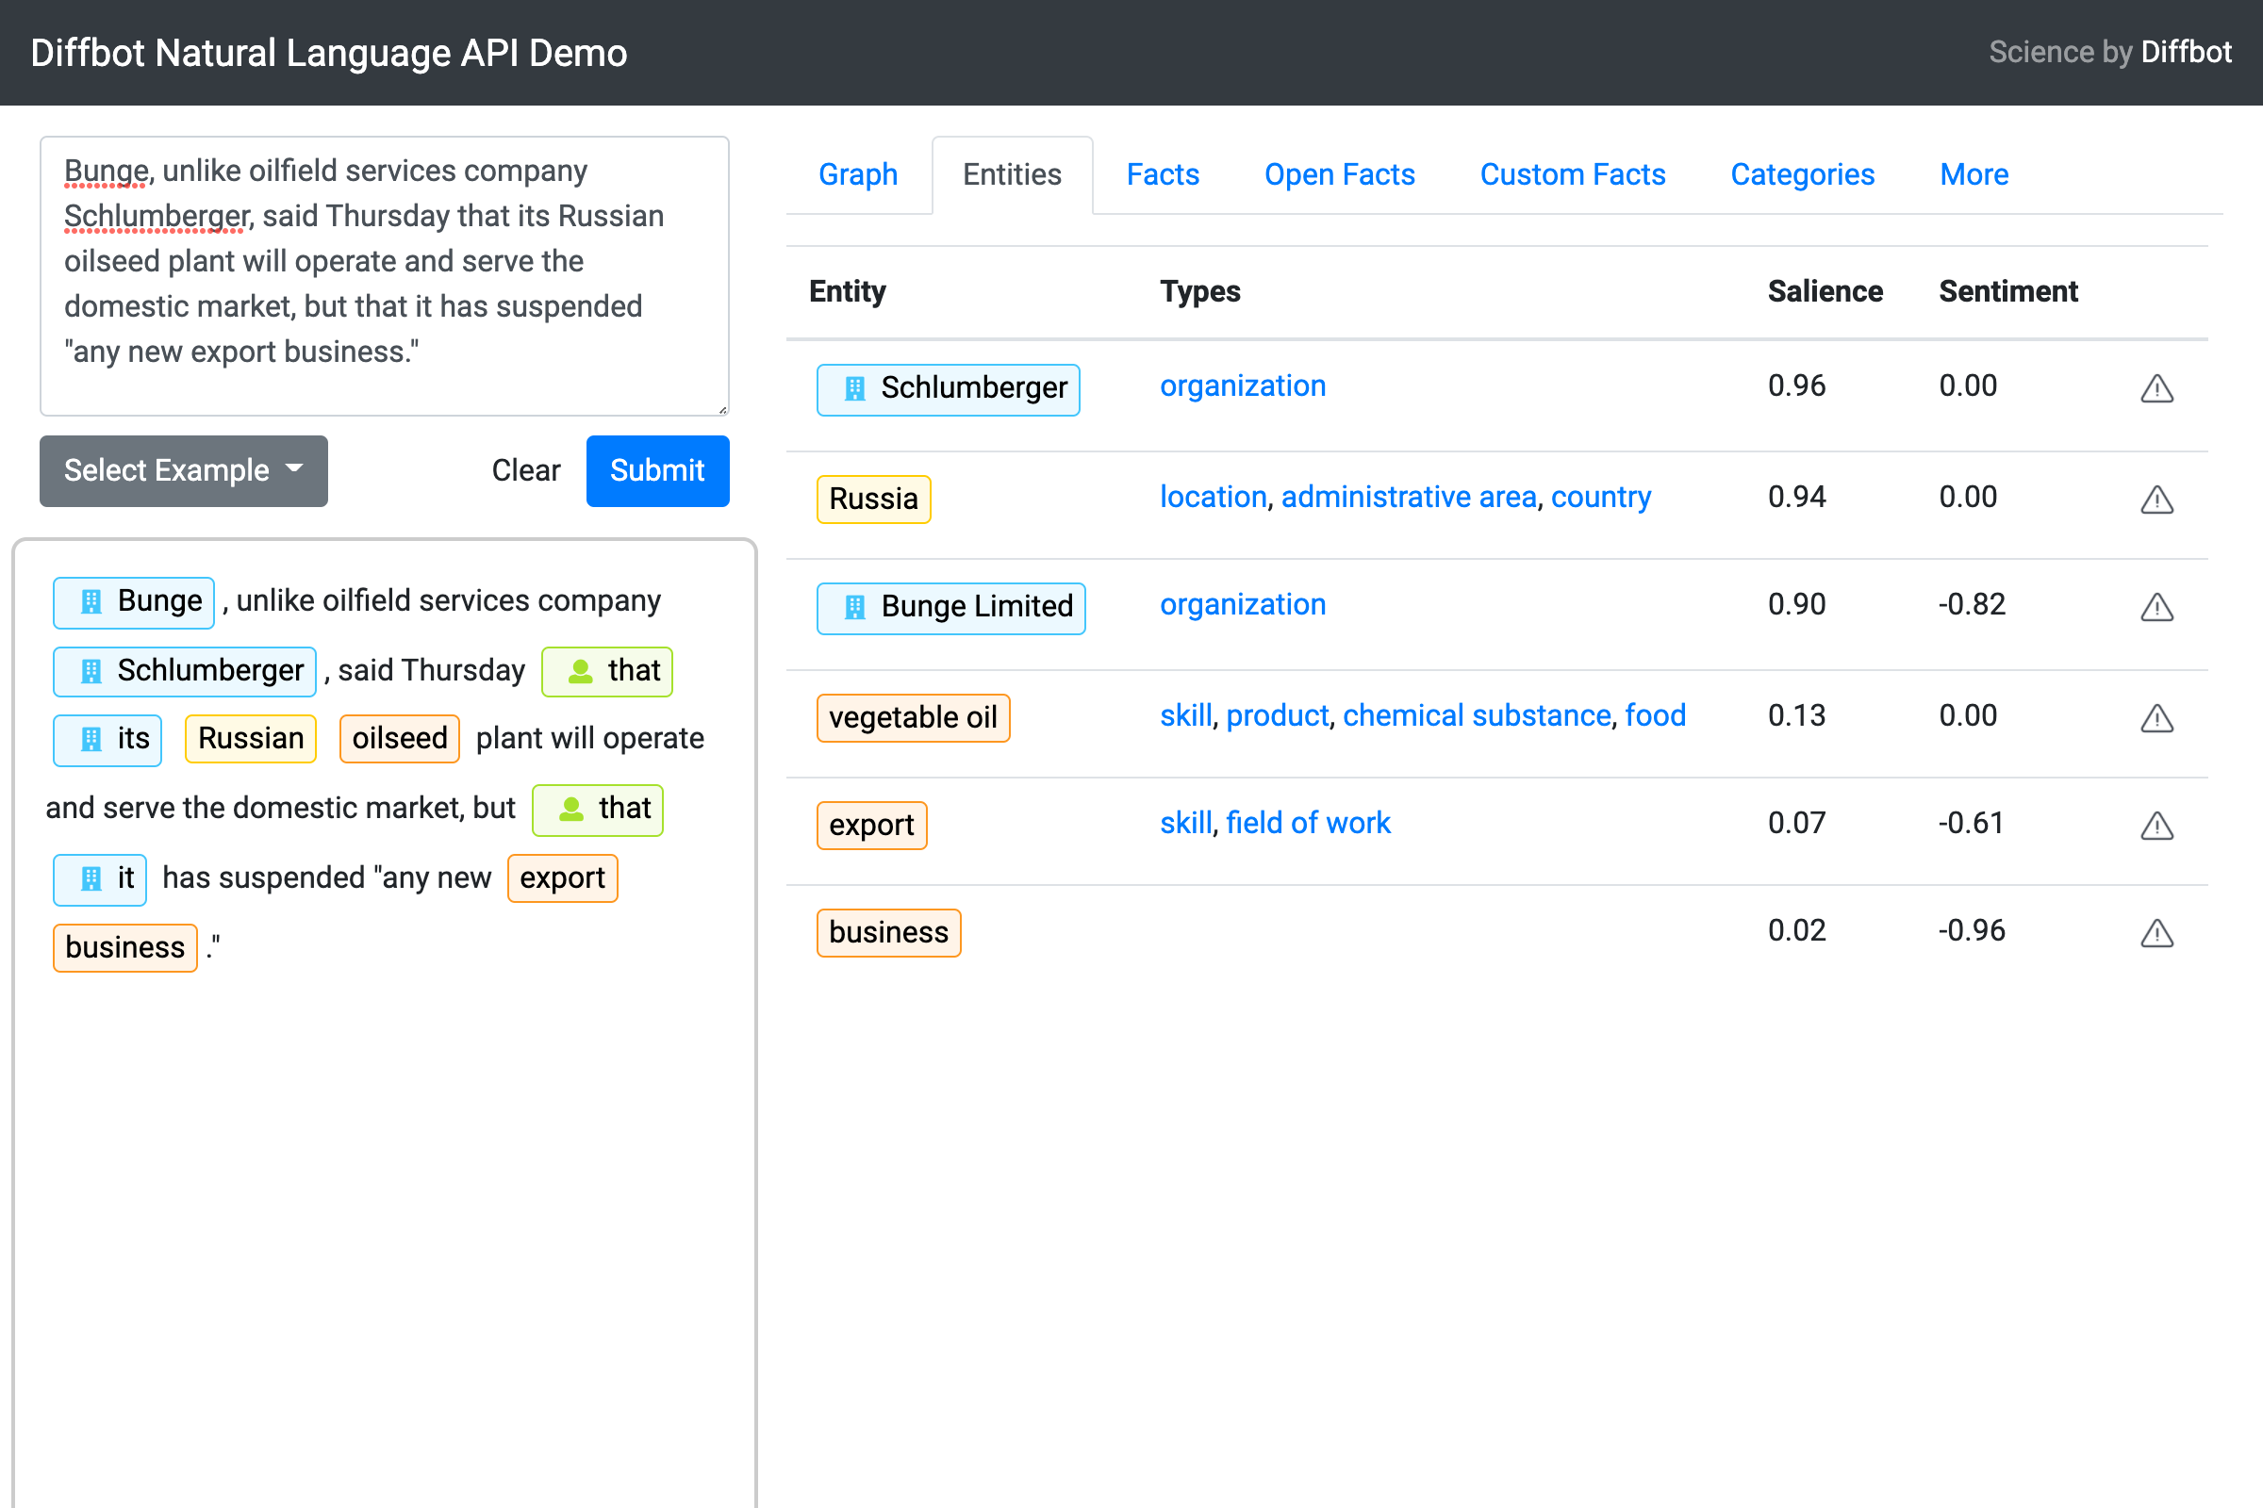The width and height of the screenshot is (2263, 1508).
Task: Click warning icon in vegetable oil row
Action: point(2156,718)
